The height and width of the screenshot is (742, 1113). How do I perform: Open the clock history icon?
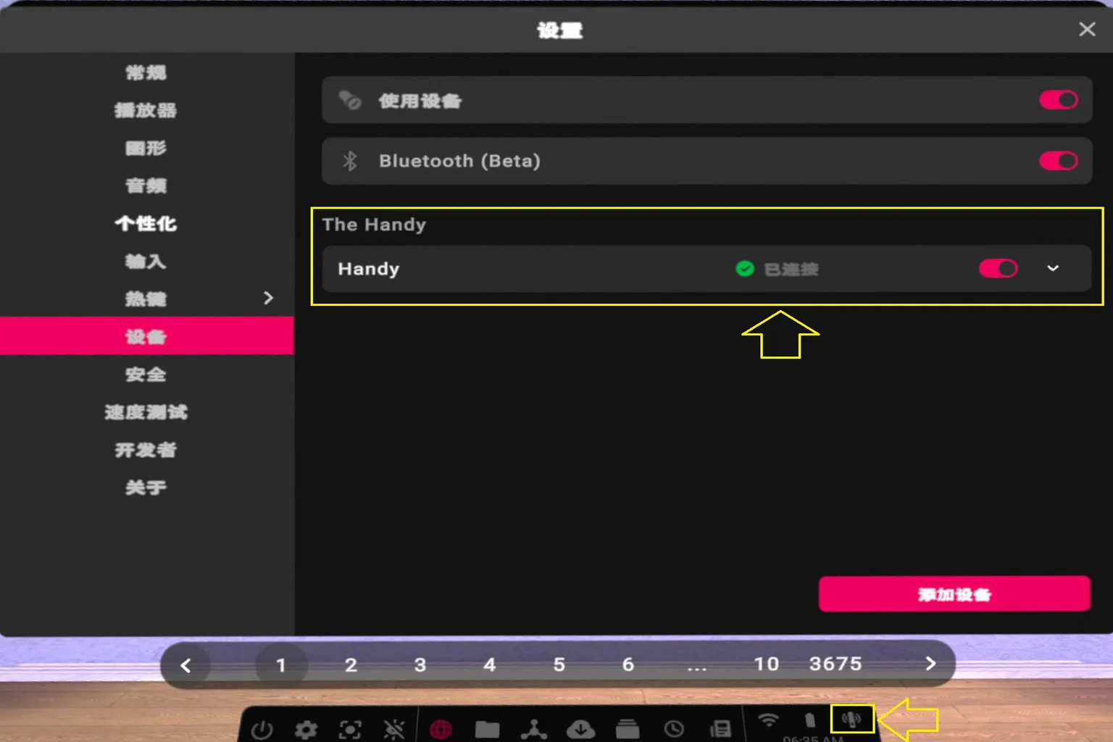(674, 729)
